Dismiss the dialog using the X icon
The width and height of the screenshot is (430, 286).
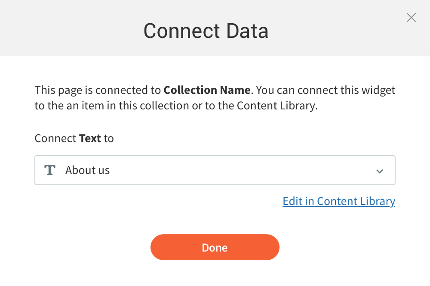coord(411,18)
